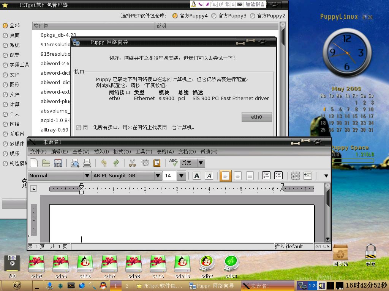The width and height of the screenshot is (389, 291).
Task: Open the 帮助(H) menu in AbiWord
Action: click(209, 152)
